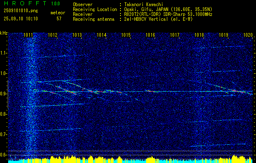Click the file name 2509101010.png
256x163 pixels.
pyautogui.click(x=21, y=11)
